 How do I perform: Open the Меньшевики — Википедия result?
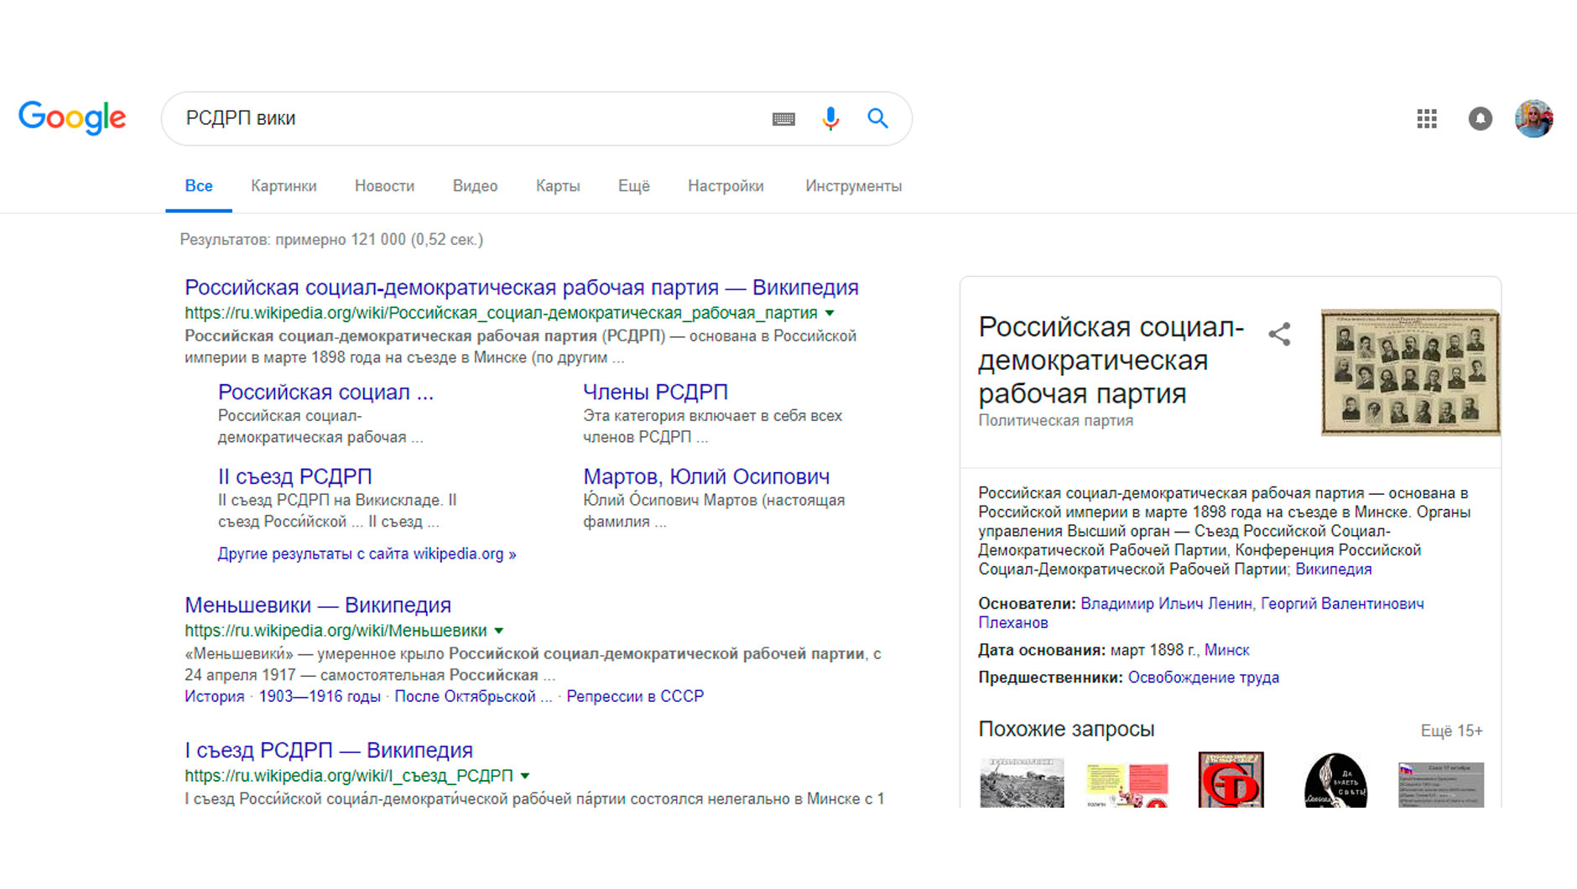tap(318, 605)
